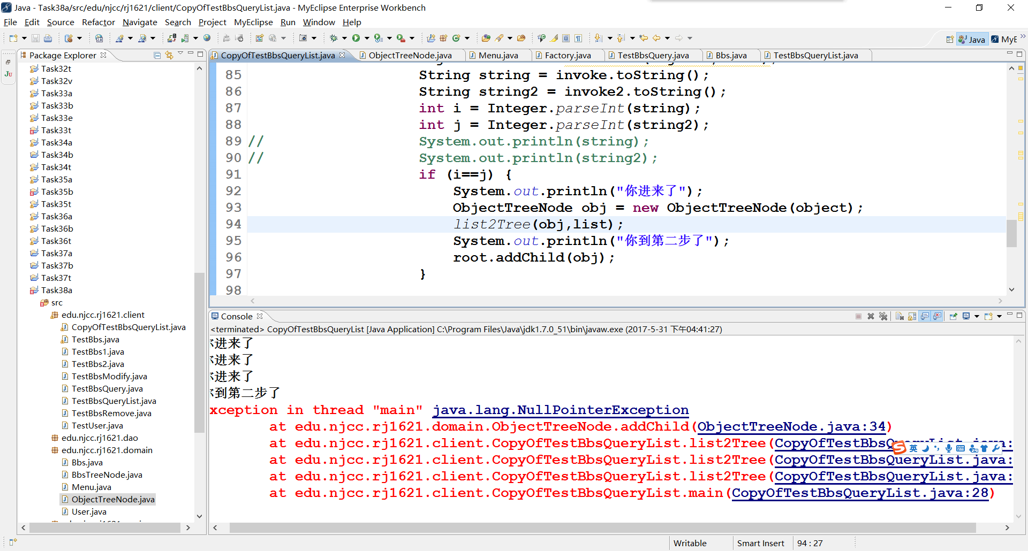
Task: Click the java.lang.NullPointerException link
Action: point(560,410)
